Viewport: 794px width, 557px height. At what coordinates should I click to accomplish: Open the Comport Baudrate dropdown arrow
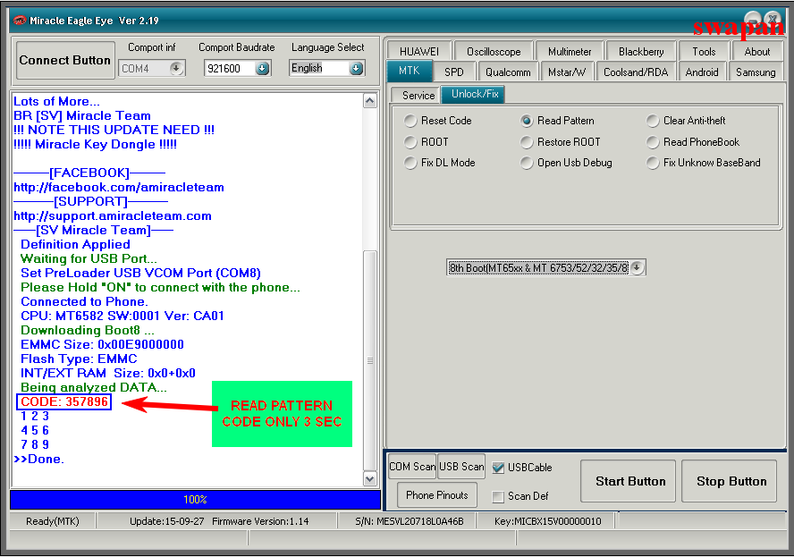(262, 68)
